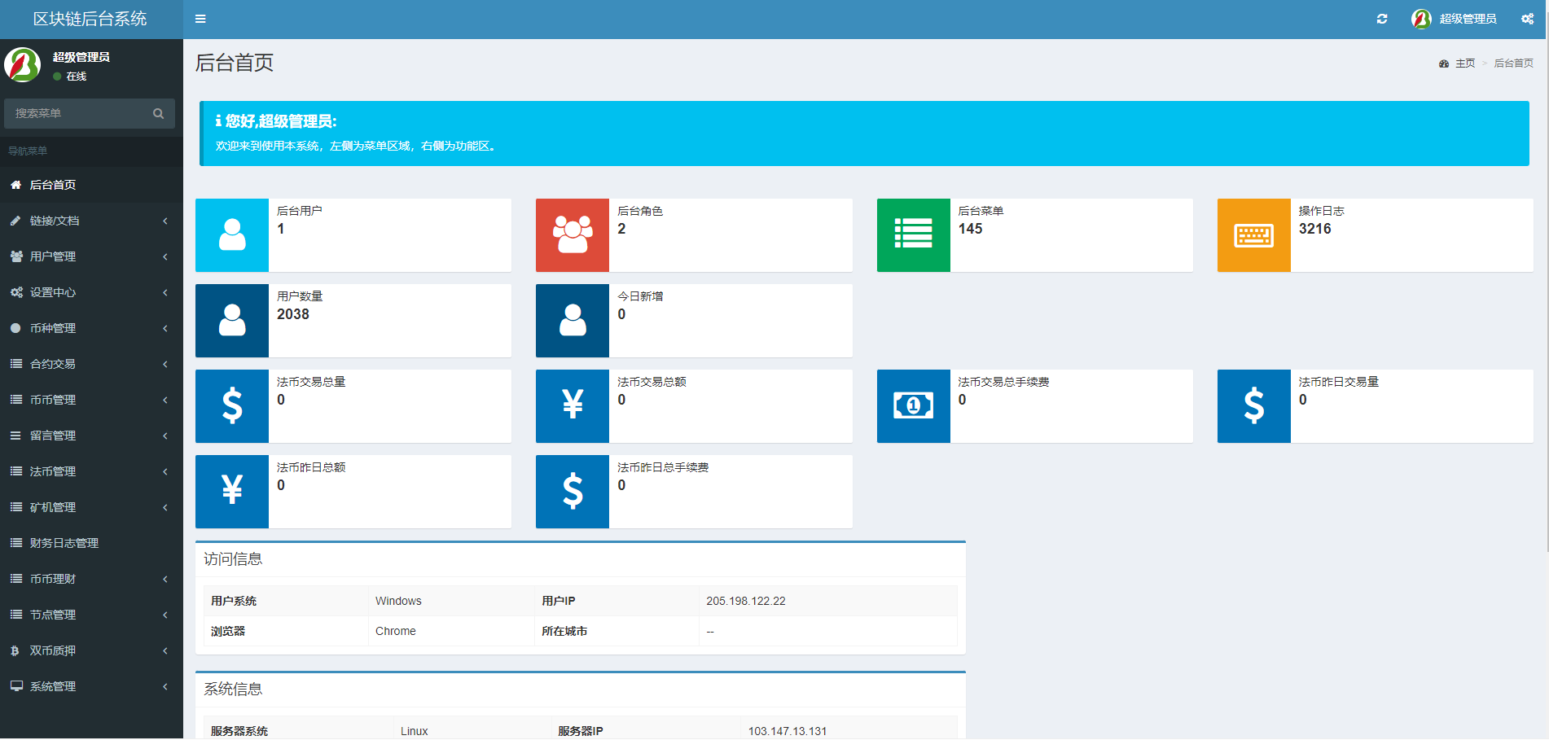Click the 主页 breadcrumb link

pyautogui.click(x=1464, y=63)
